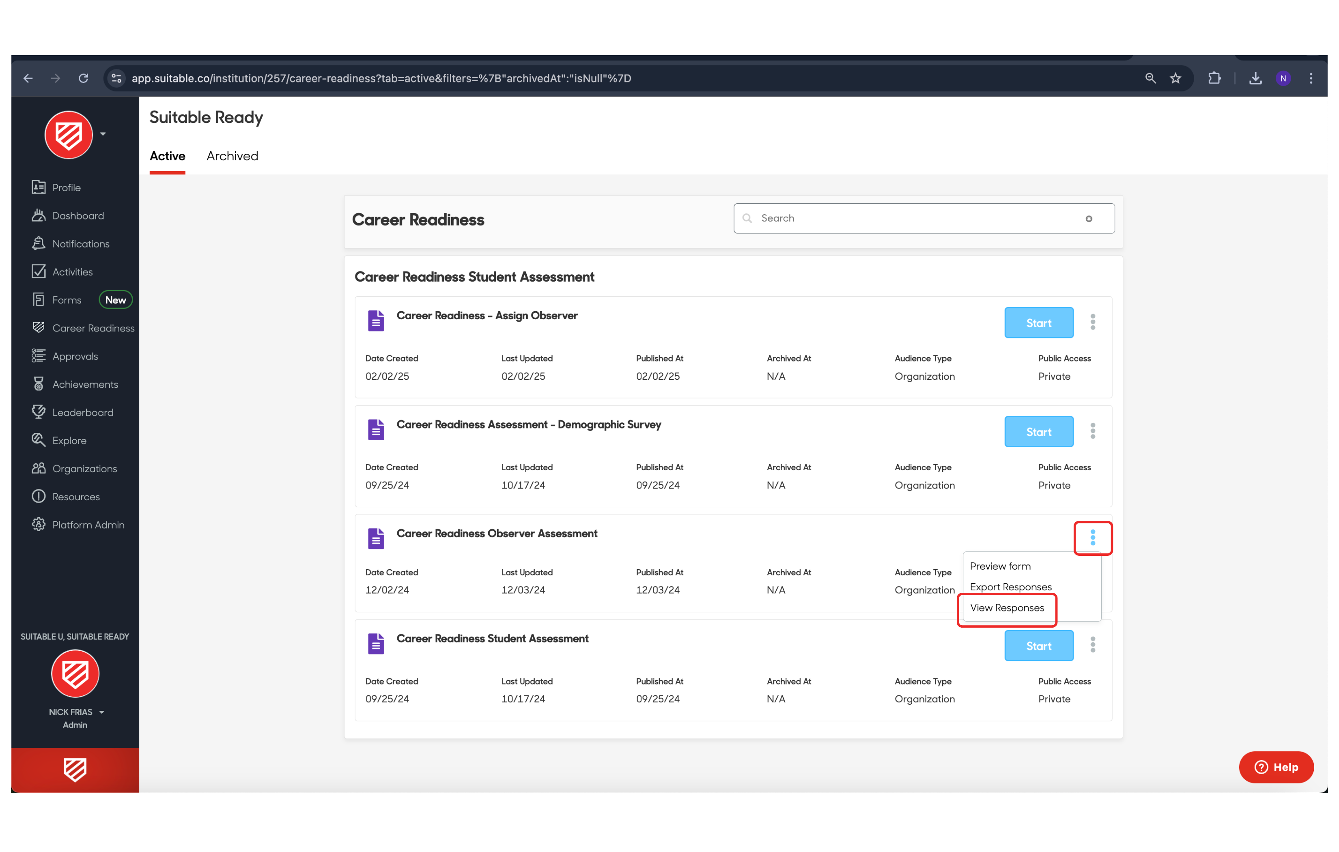Reload the page

(x=84, y=78)
